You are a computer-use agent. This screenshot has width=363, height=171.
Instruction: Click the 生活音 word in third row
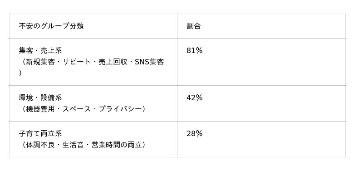[x=73, y=145]
